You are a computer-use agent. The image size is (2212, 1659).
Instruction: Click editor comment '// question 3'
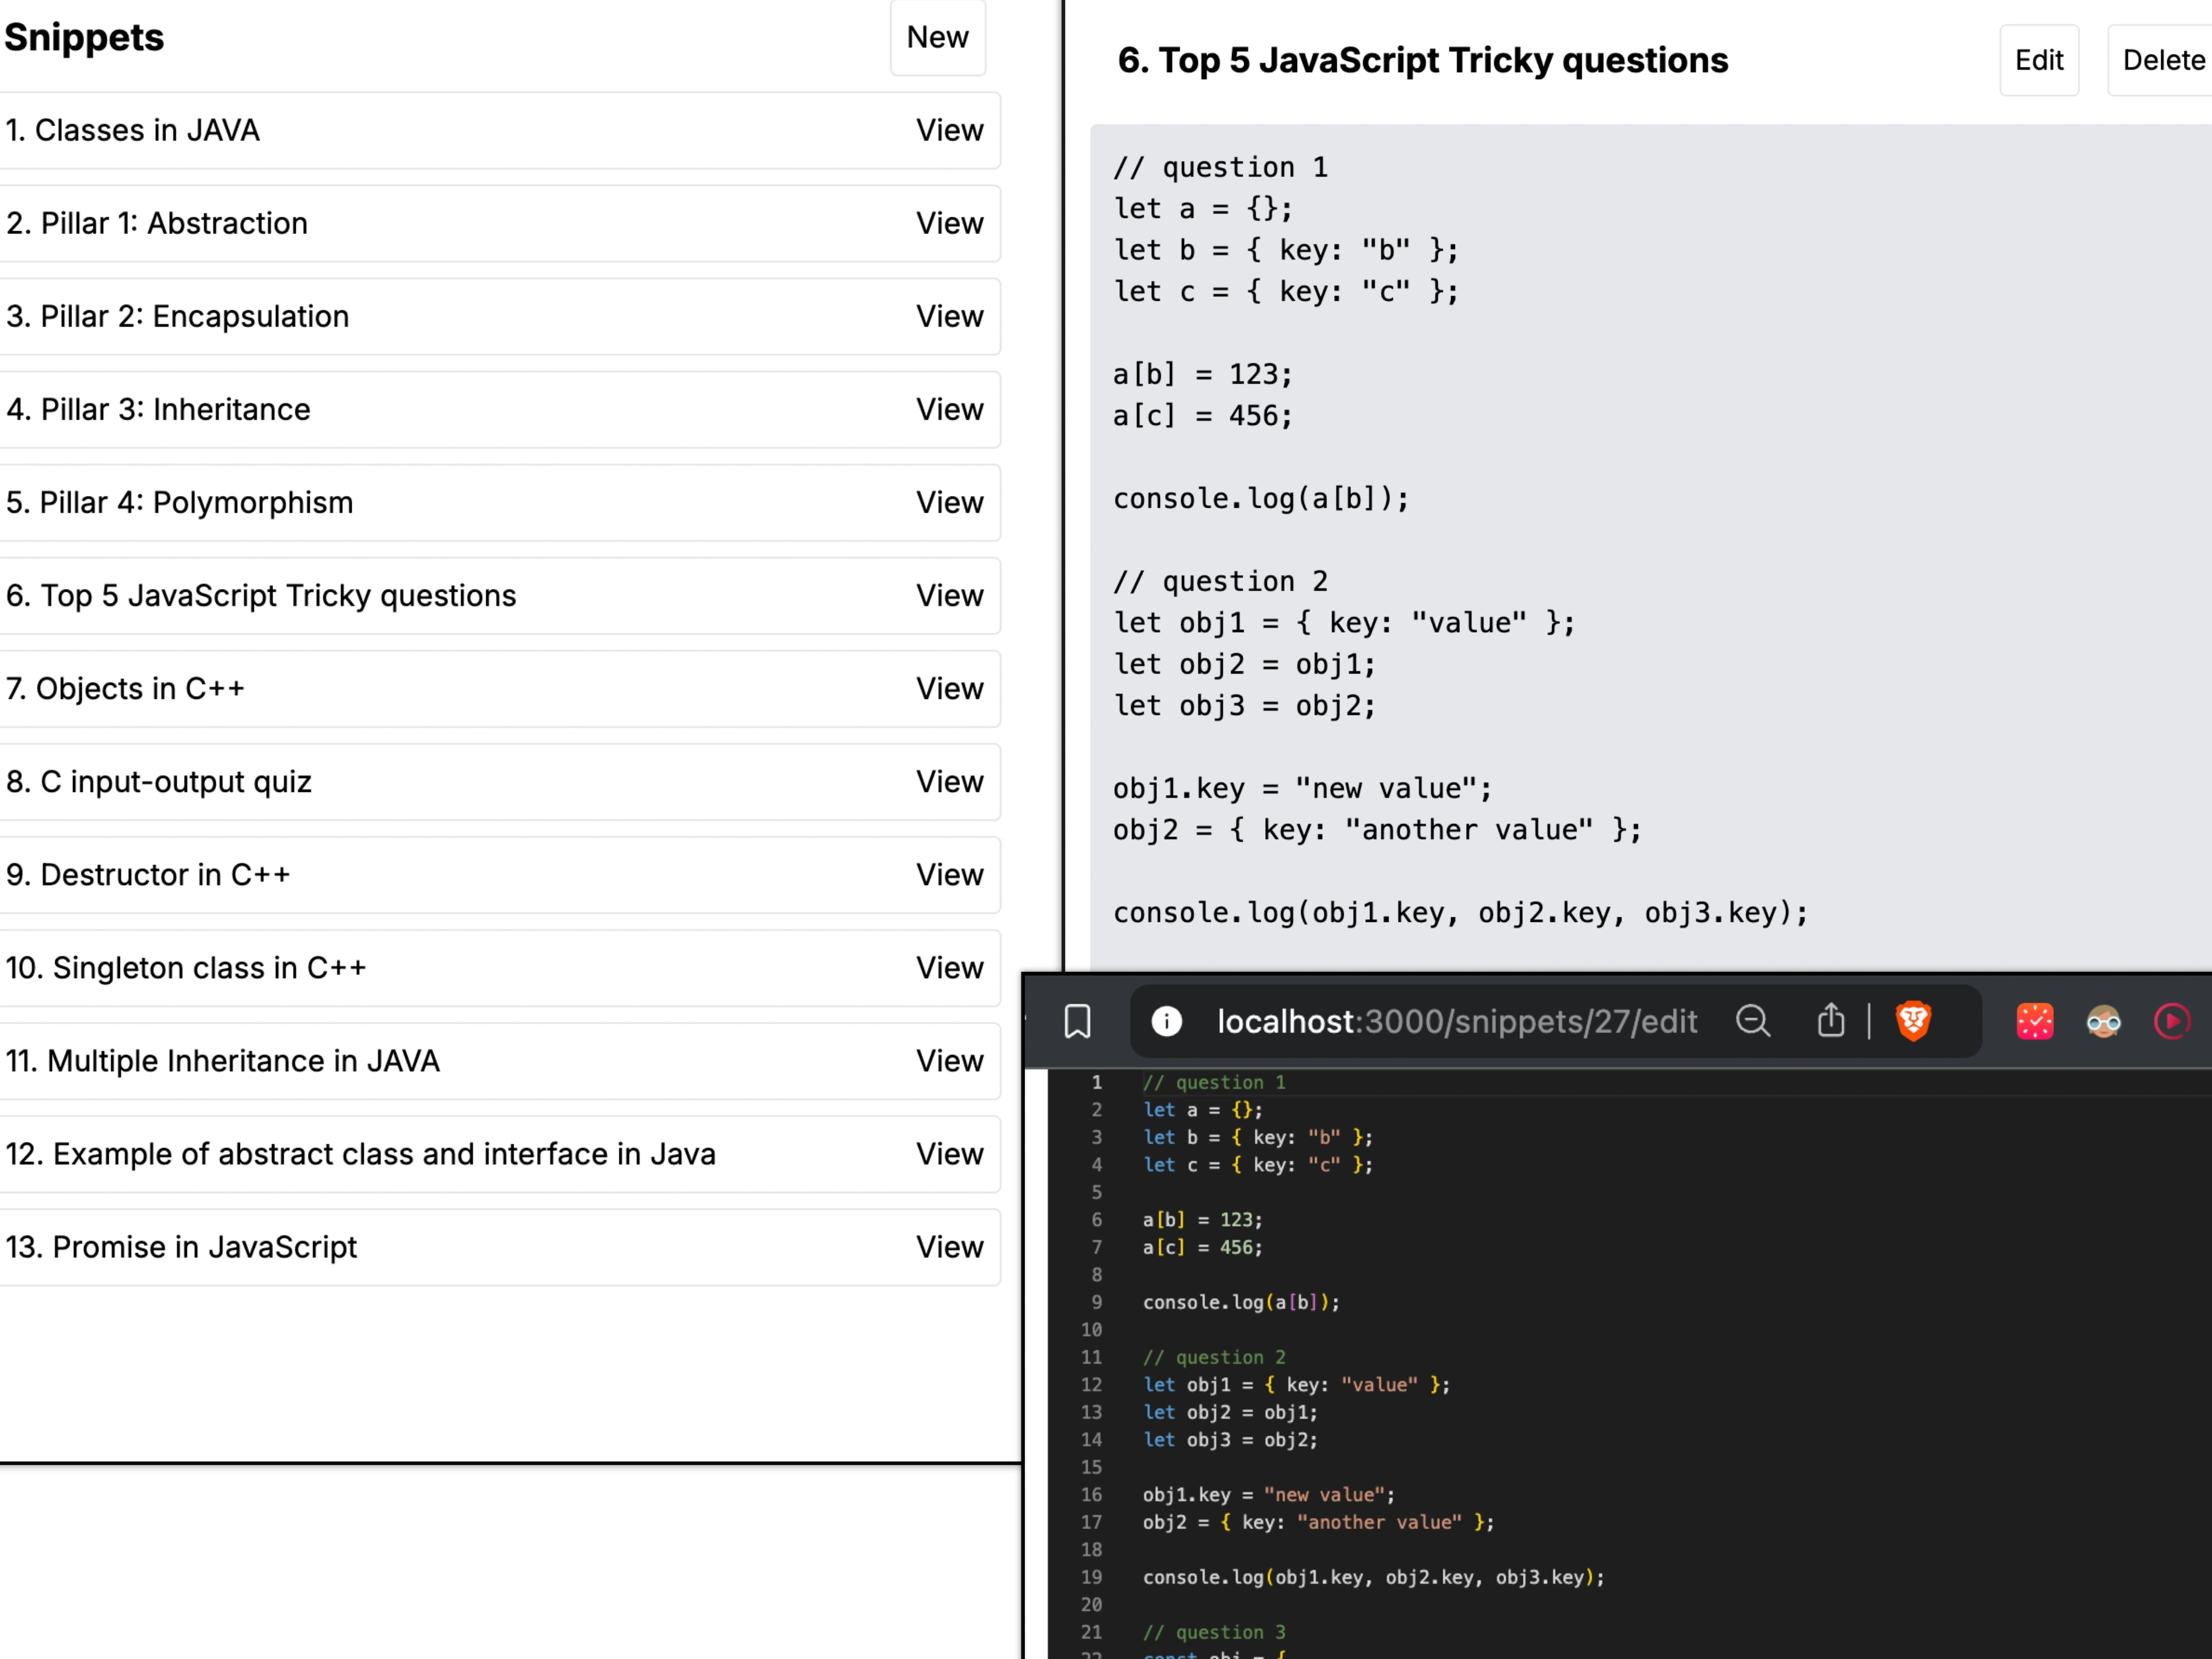click(x=1214, y=1632)
